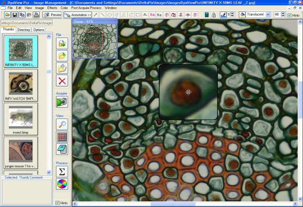Select the ellipse annotation tool
The width and height of the screenshot is (303, 207).
[x=110, y=15]
